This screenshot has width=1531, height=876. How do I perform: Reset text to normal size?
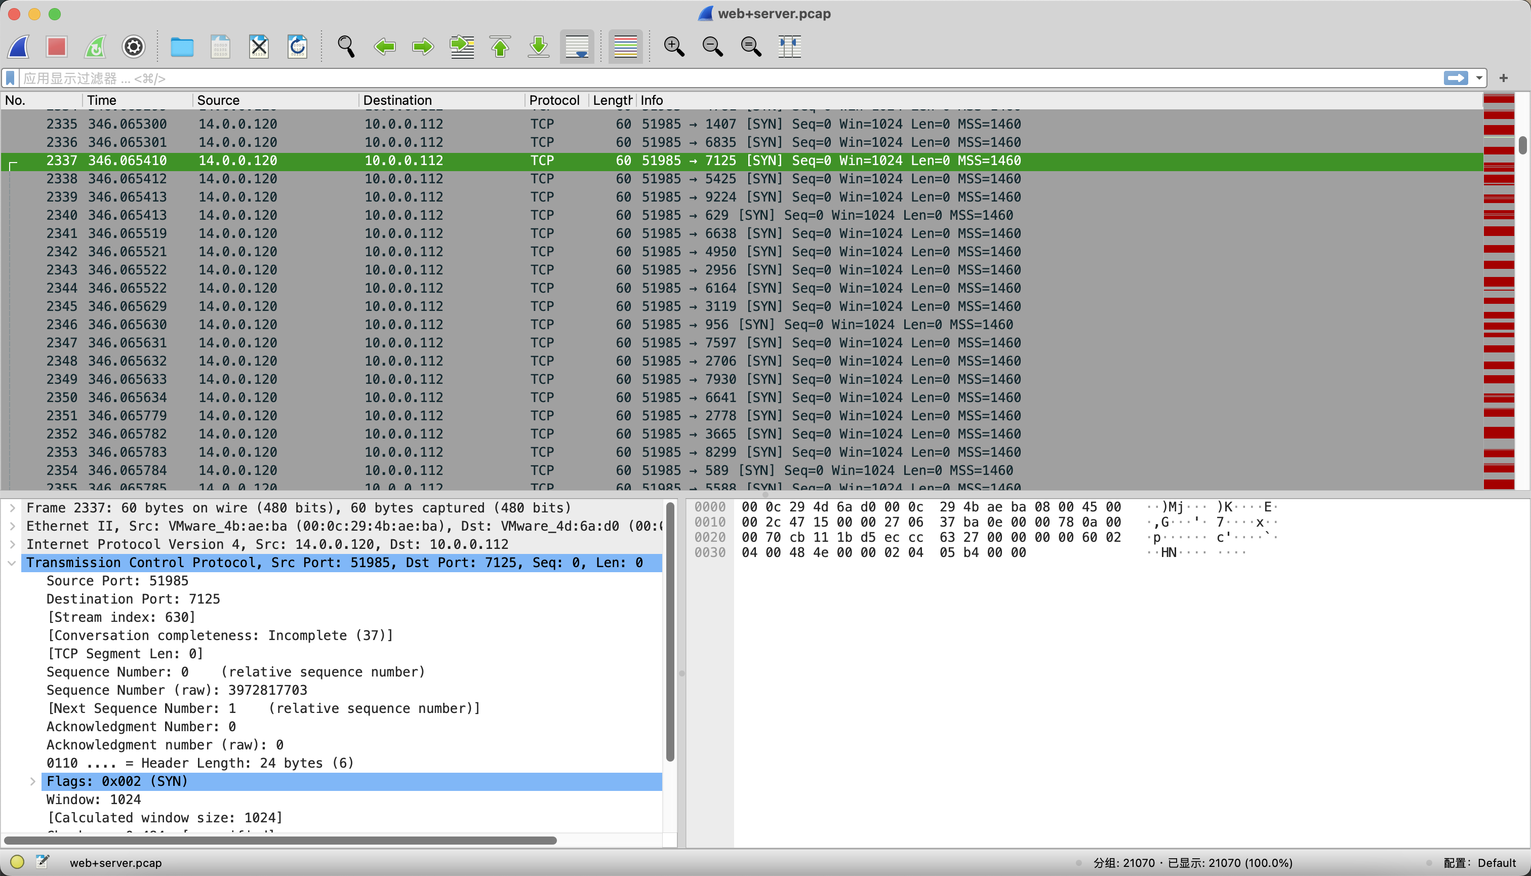coord(751,46)
